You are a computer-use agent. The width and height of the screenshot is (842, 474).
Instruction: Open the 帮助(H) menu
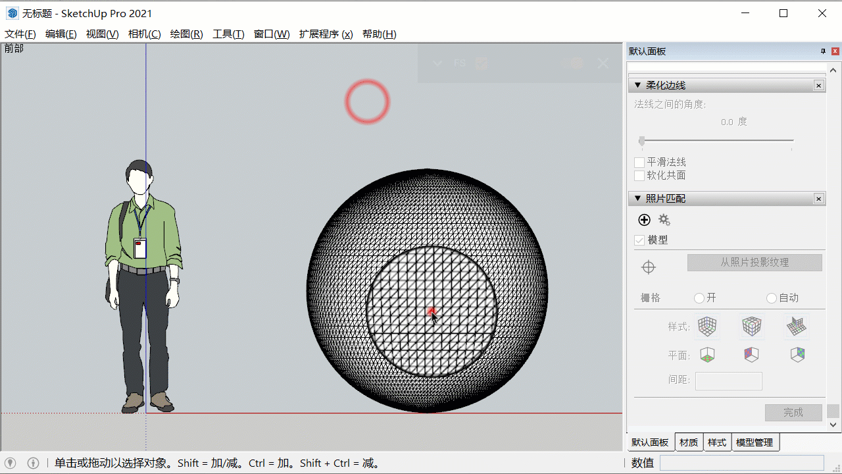point(380,34)
